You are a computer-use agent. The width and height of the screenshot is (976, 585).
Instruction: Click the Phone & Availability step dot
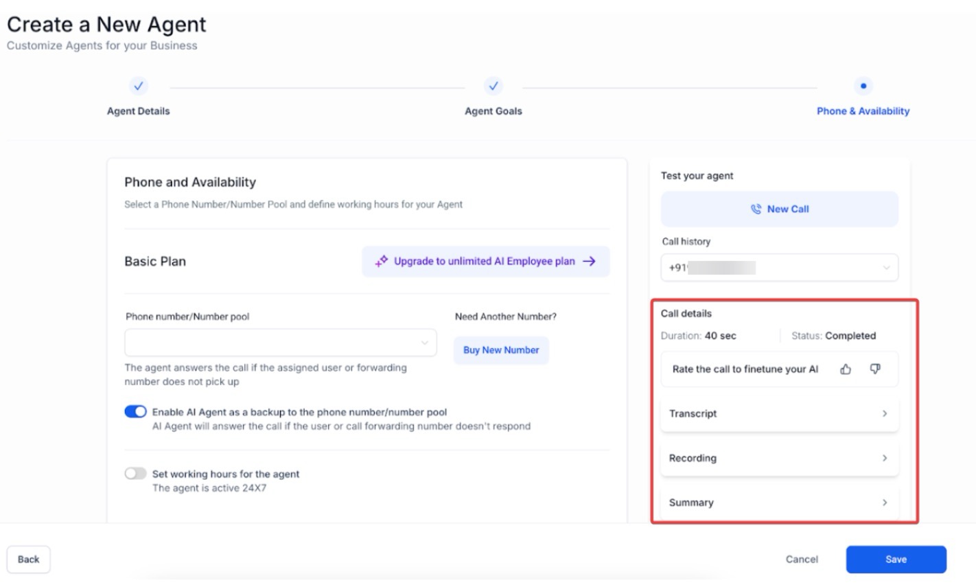(863, 86)
